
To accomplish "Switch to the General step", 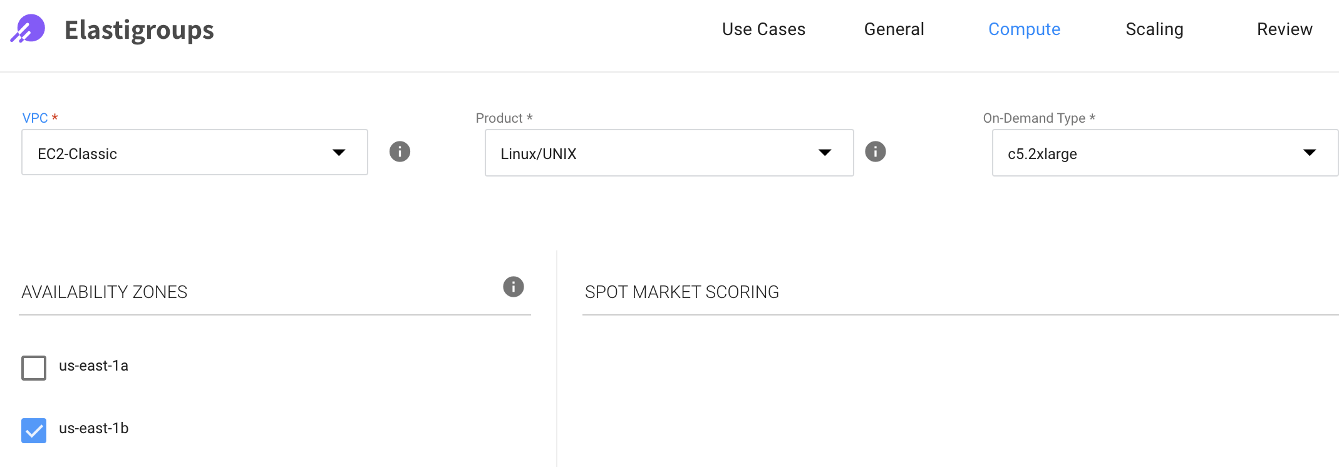I will point(894,29).
